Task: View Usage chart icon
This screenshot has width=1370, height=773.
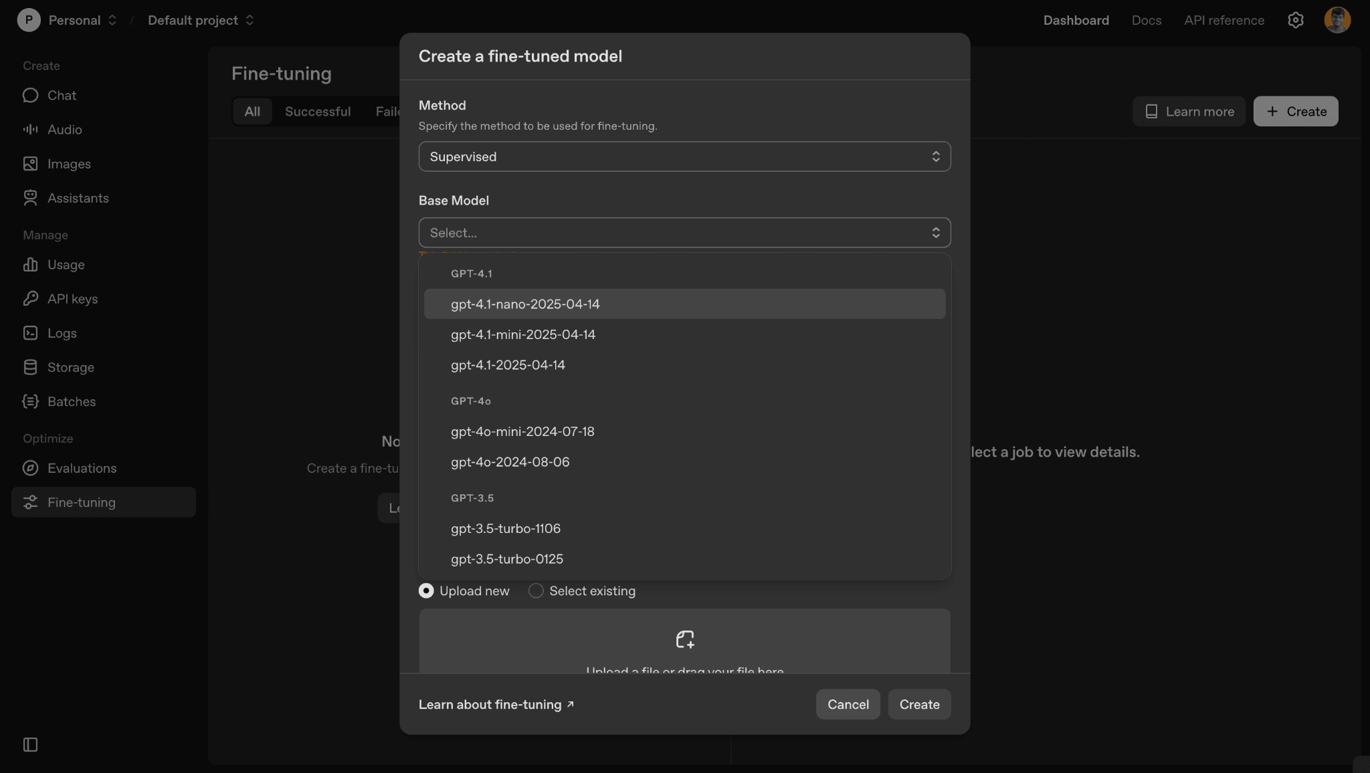Action: tap(30, 265)
